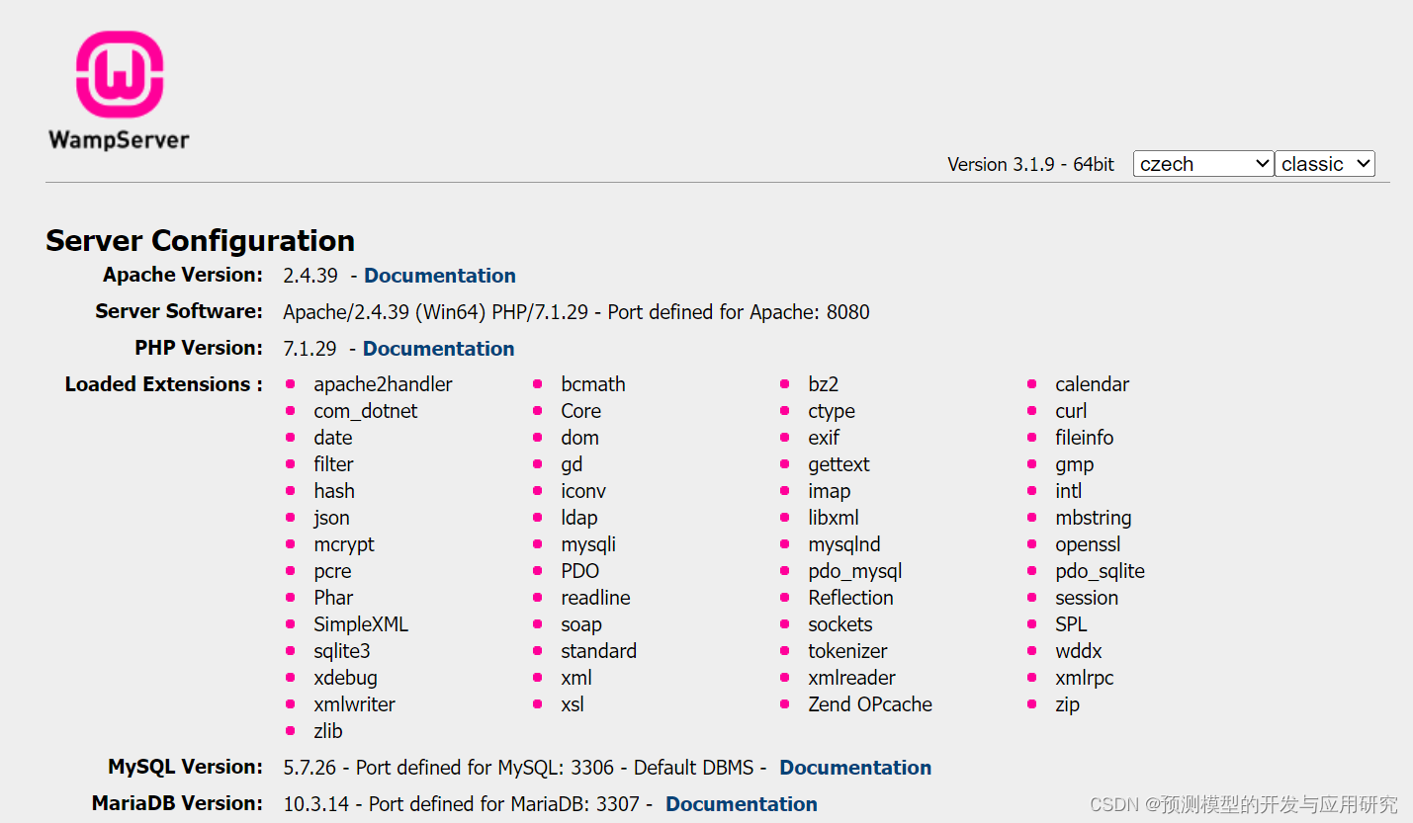
Task: Click the 'hash' extension
Action: [334, 491]
